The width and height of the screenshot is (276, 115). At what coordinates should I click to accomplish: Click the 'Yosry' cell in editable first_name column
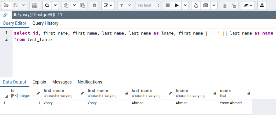coord(64,103)
